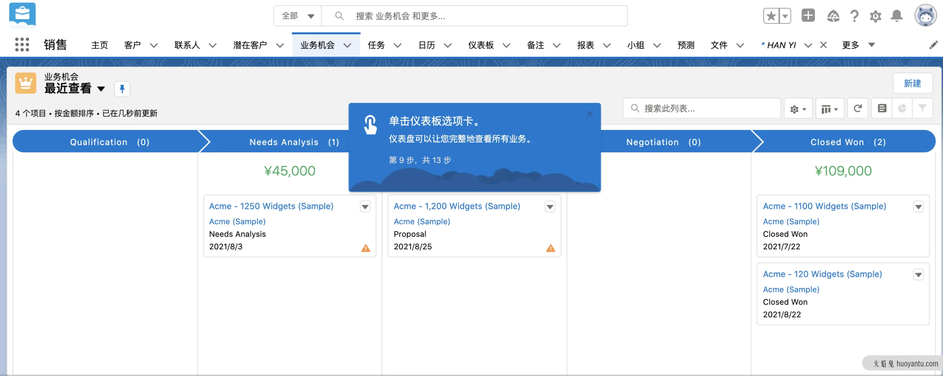Image resolution: width=943 pixels, height=376 pixels.
Task: Click the opportunities crown icon
Action: [26, 83]
